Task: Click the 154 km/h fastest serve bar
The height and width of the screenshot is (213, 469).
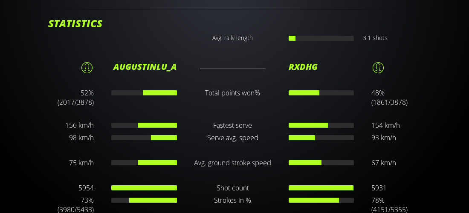Action: 321,125
